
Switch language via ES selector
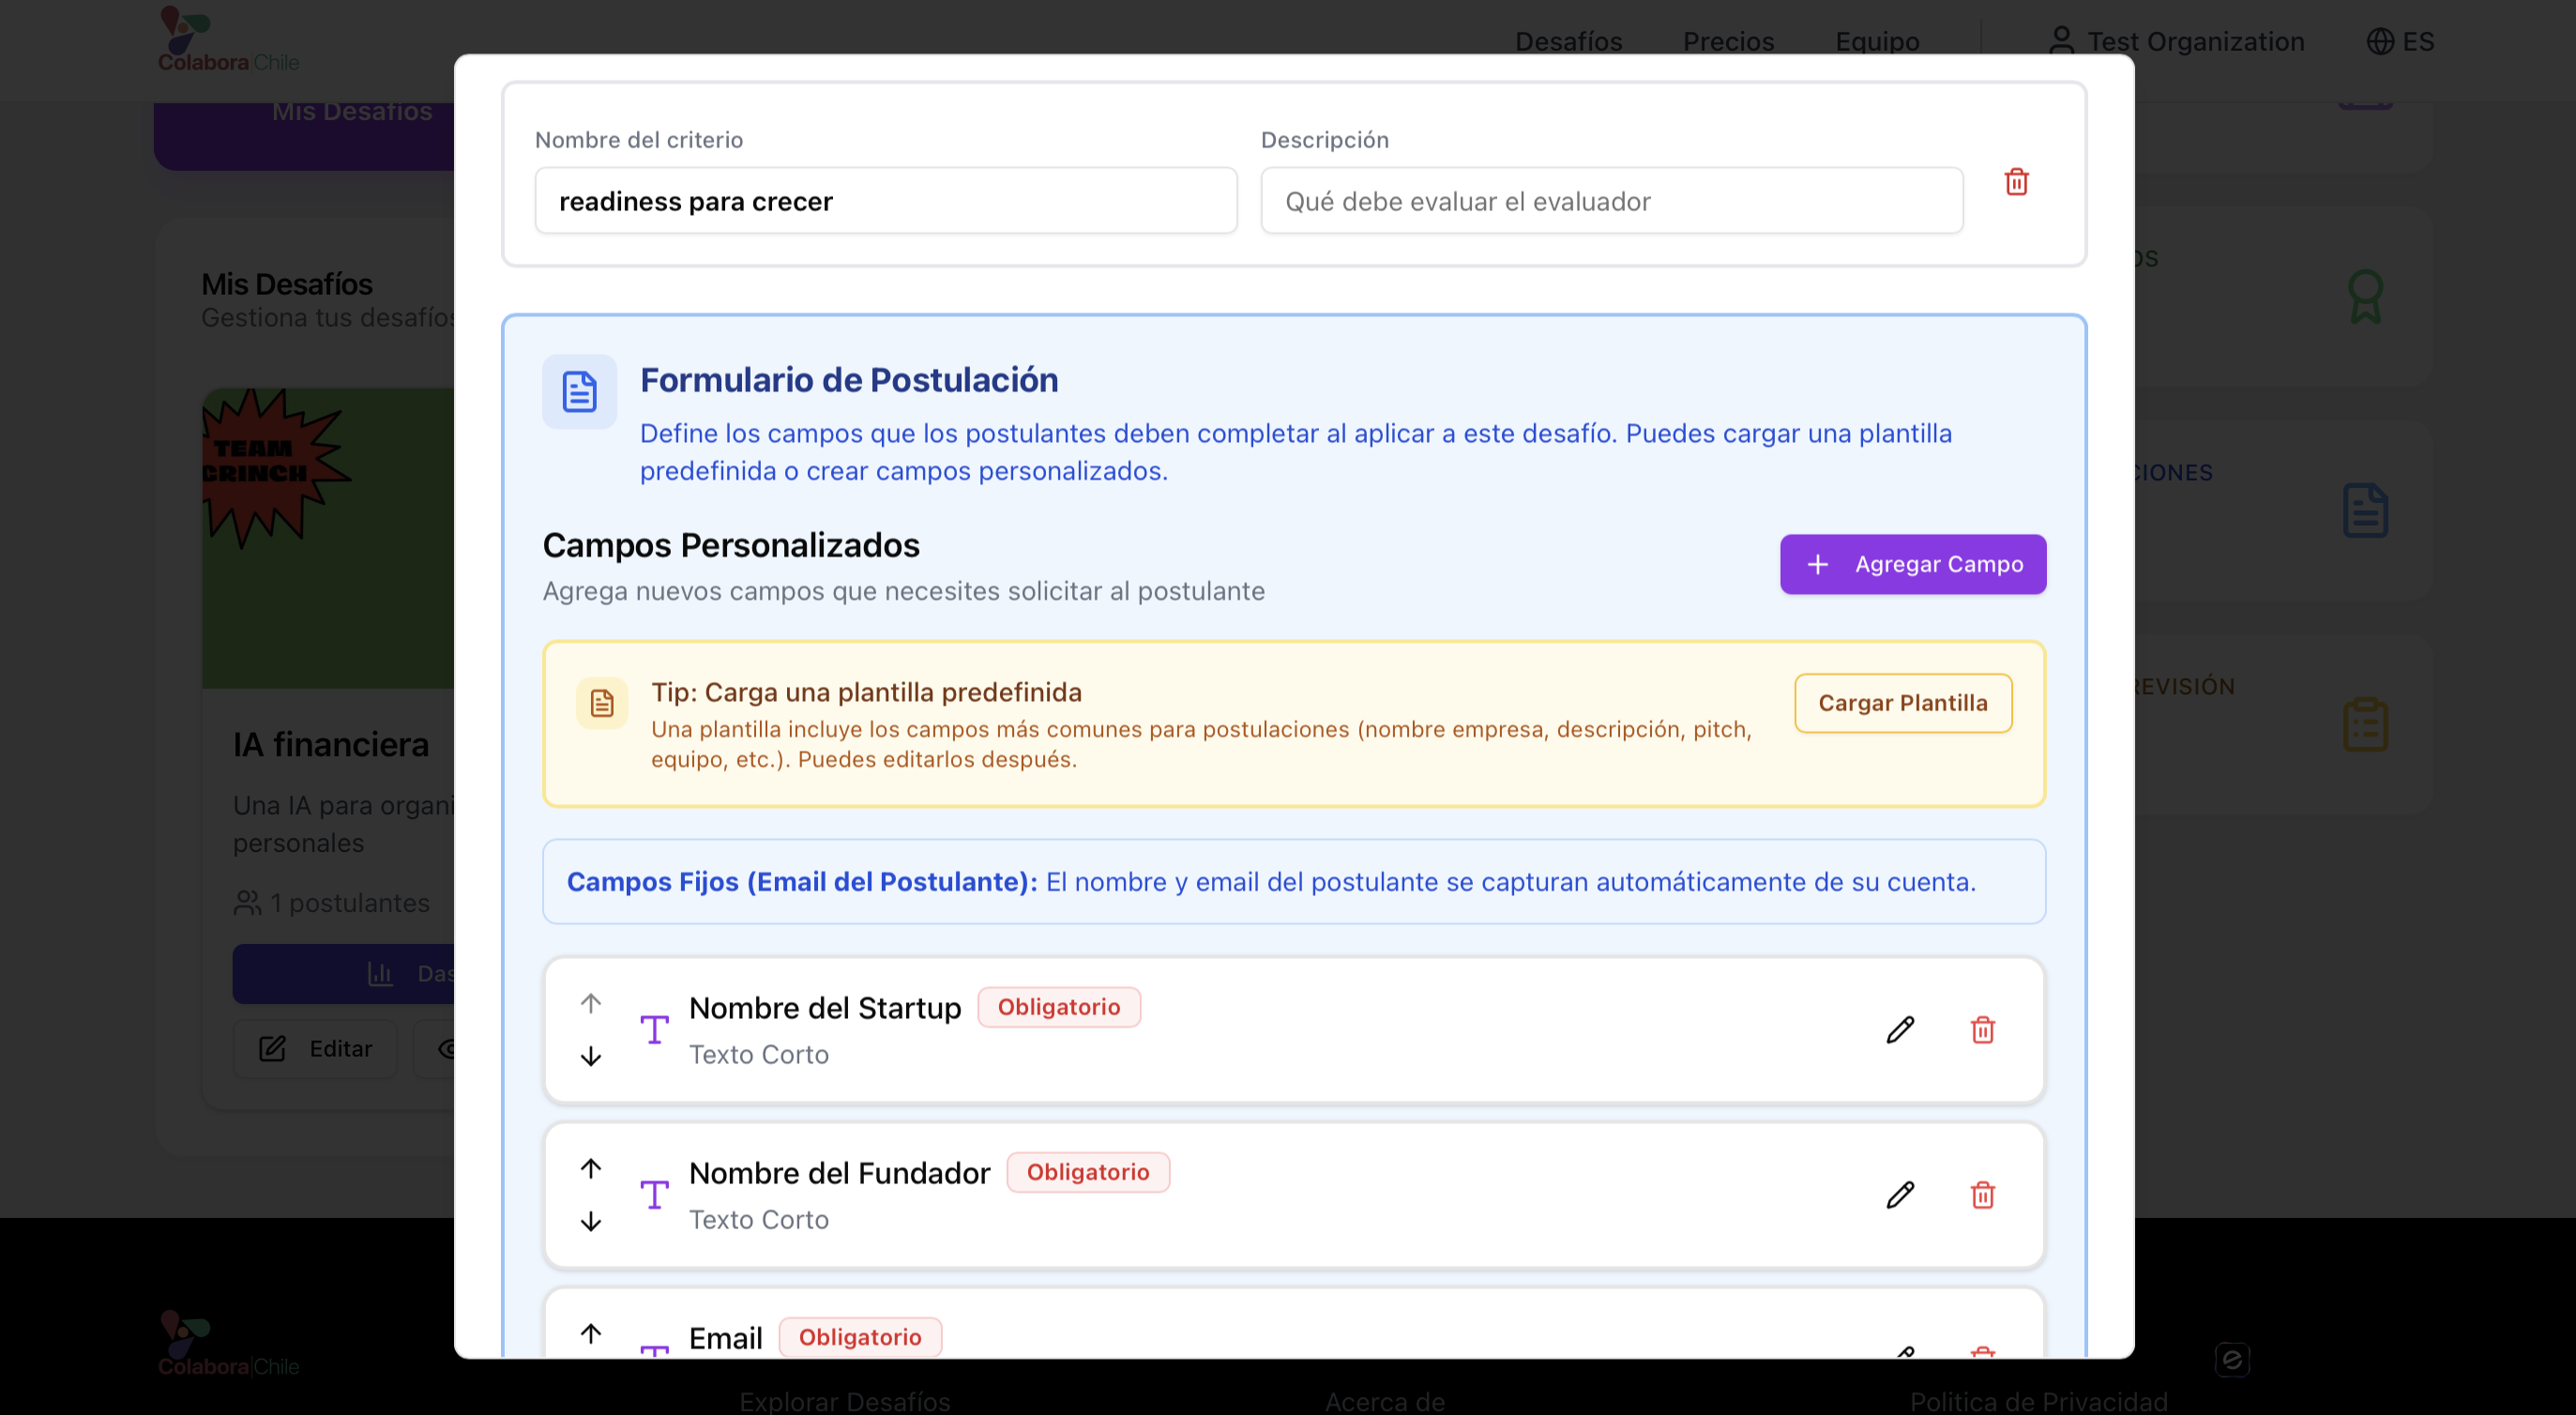(2400, 41)
